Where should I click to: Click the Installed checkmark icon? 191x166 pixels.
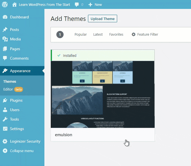click(59, 55)
